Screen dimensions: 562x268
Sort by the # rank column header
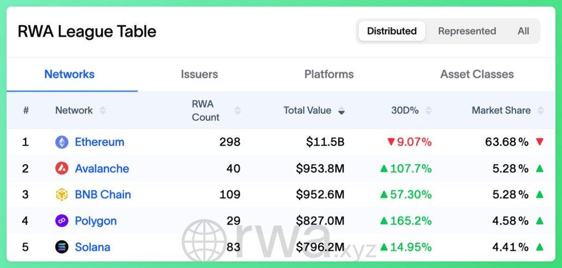tap(26, 110)
